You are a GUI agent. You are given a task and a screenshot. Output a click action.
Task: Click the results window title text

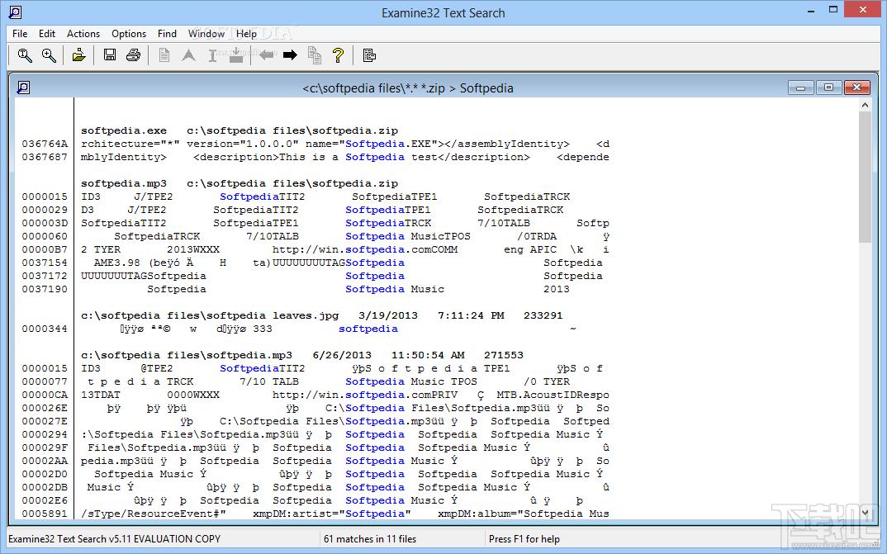[408, 88]
